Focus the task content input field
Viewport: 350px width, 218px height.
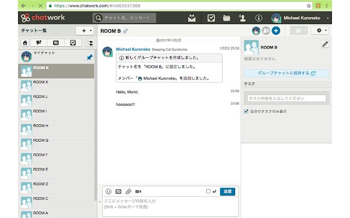pos(287,98)
